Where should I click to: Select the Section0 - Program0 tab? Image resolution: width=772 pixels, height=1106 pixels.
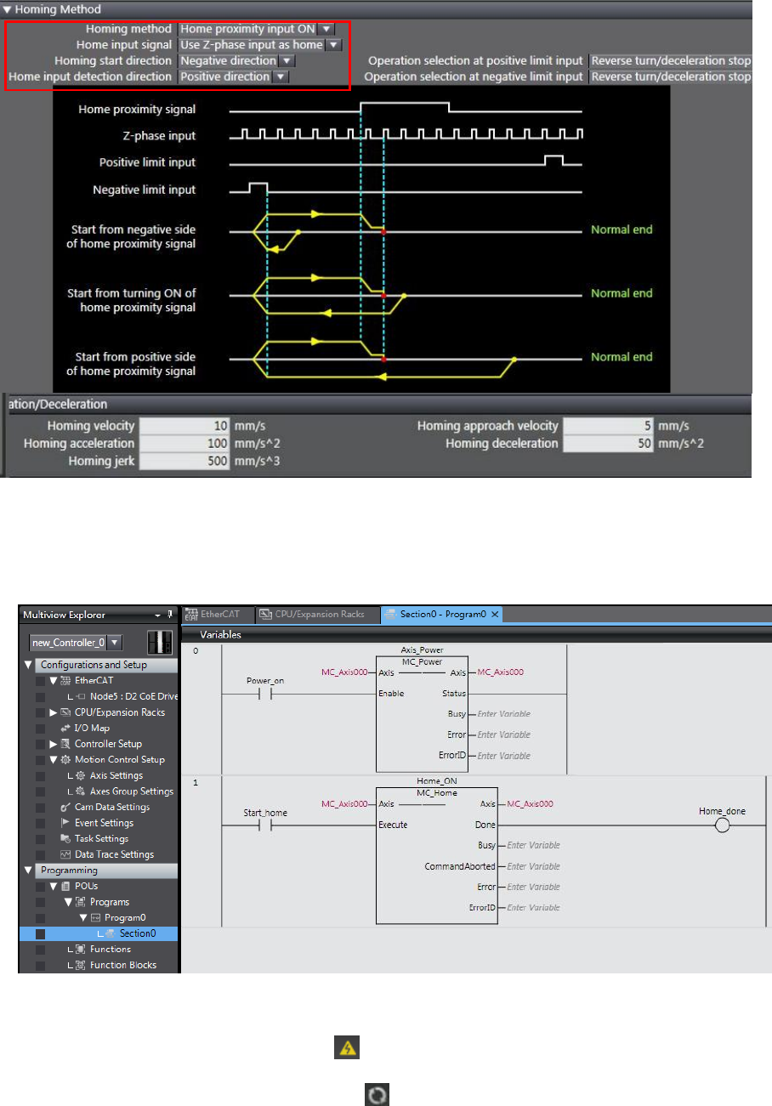click(x=442, y=614)
